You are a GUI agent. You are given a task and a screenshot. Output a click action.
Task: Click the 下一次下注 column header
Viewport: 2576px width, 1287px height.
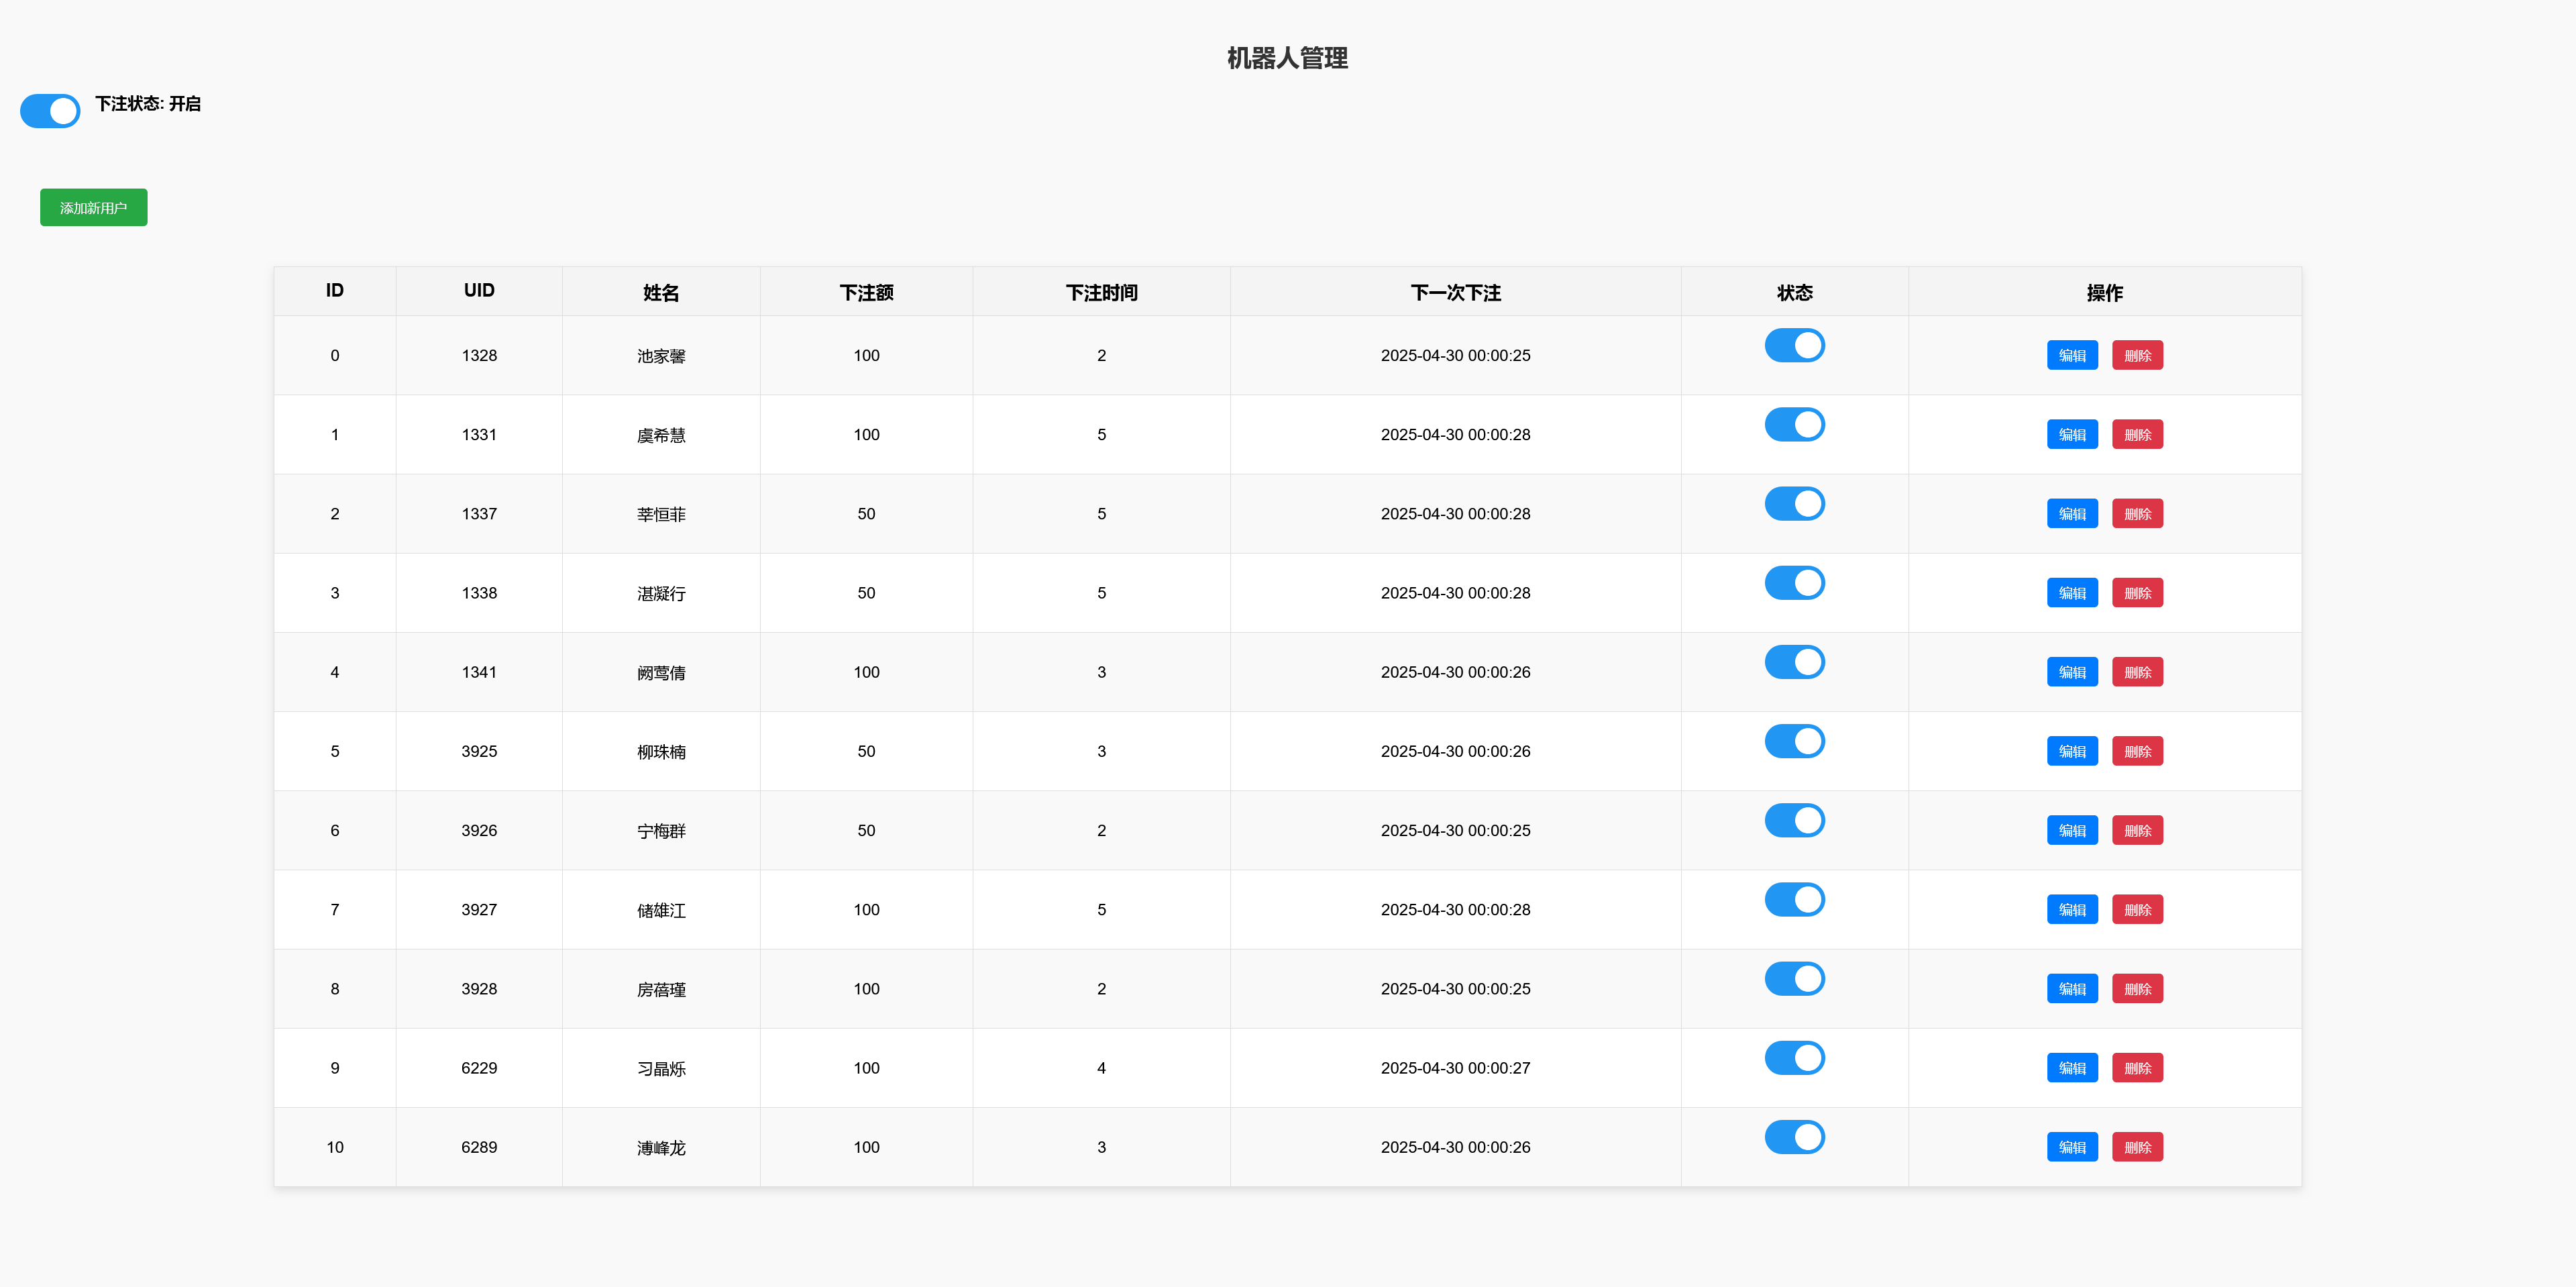pyautogui.click(x=1455, y=292)
